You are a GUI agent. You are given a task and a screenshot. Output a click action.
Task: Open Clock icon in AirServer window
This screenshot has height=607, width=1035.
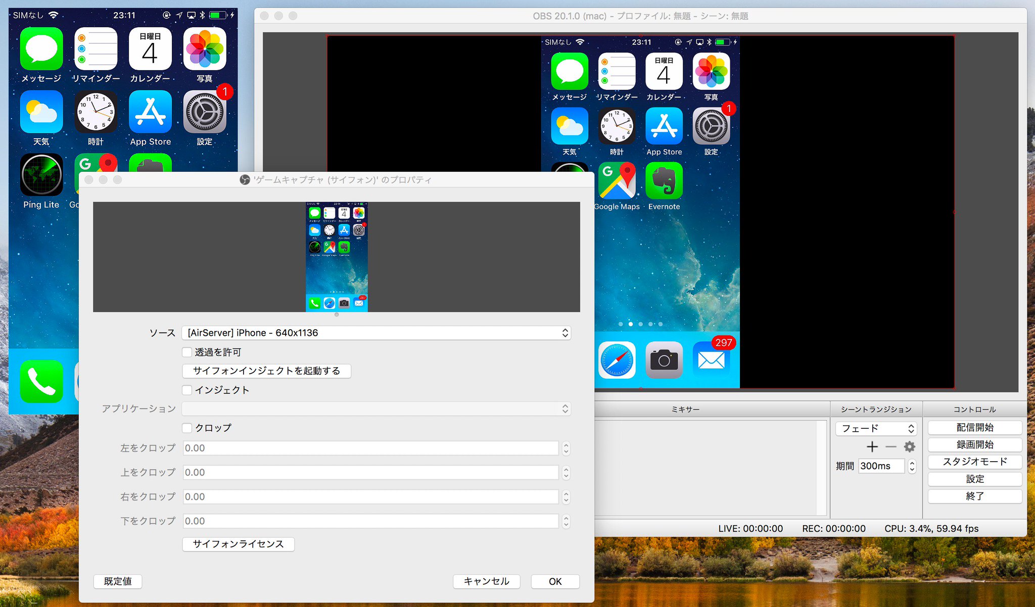click(96, 112)
